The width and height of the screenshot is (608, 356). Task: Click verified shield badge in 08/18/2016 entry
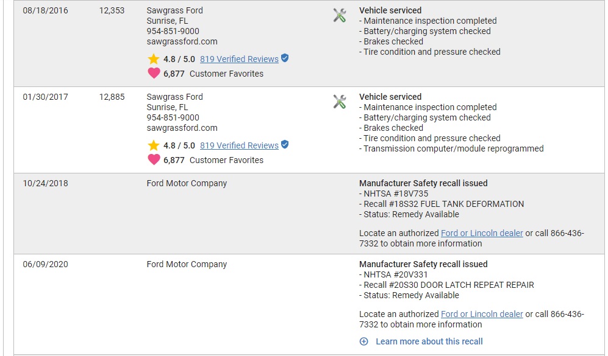(x=285, y=58)
